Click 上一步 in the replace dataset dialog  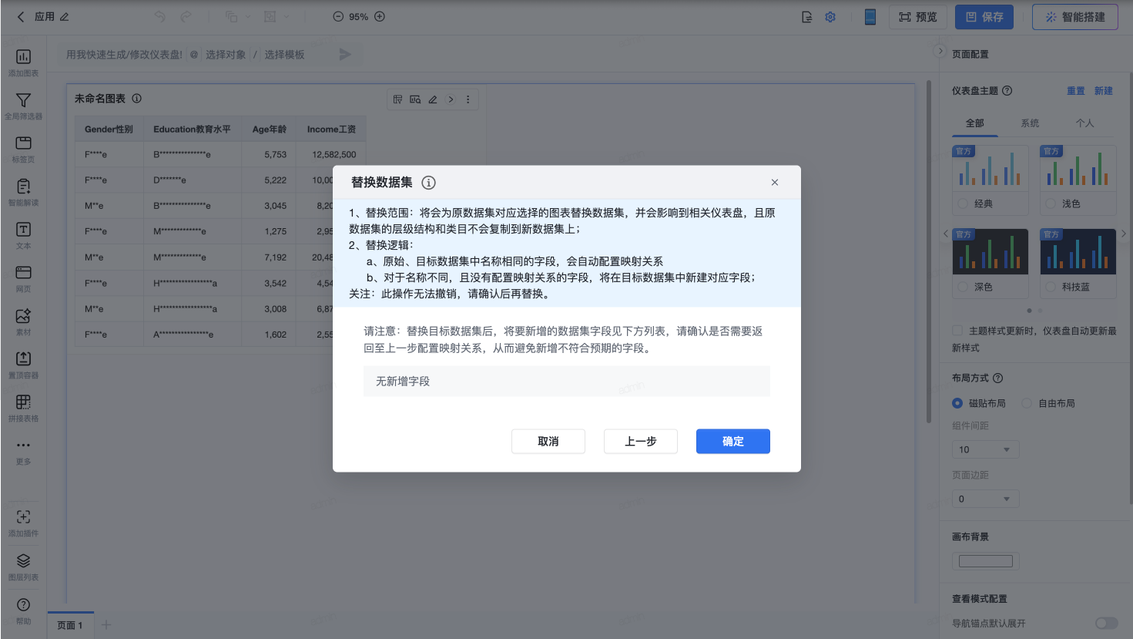point(641,441)
